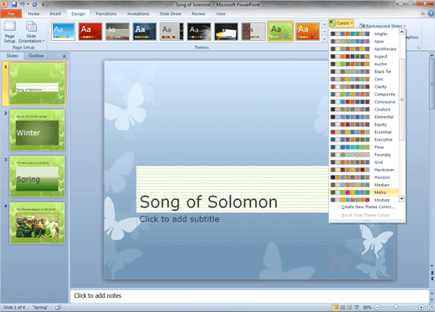Switch to Normal view icon in the status bar
The image size is (435, 312).
pos(335,307)
